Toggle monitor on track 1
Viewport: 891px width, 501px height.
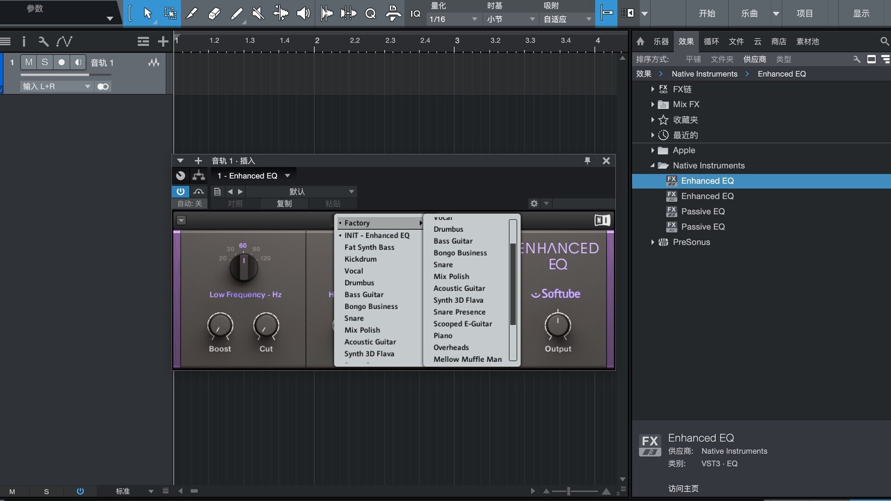[x=78, y=62]
